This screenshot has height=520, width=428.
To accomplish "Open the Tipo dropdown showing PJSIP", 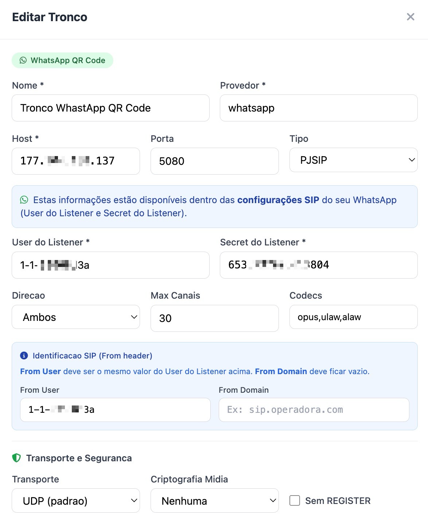I will pyautogui.click(x=353, y=160).
